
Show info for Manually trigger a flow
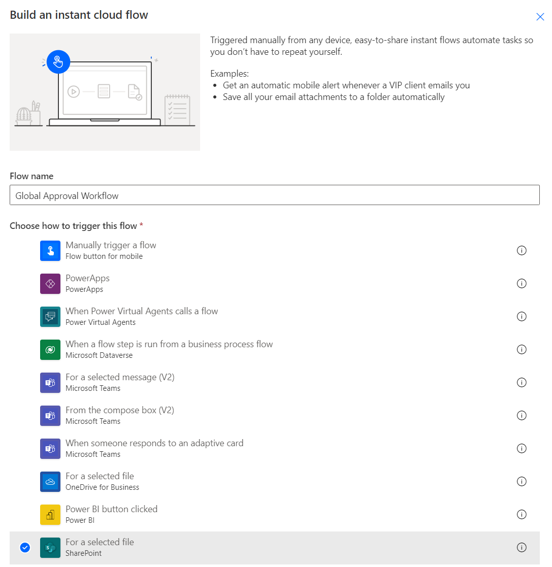pyautogui.click(x=521, y=250)
